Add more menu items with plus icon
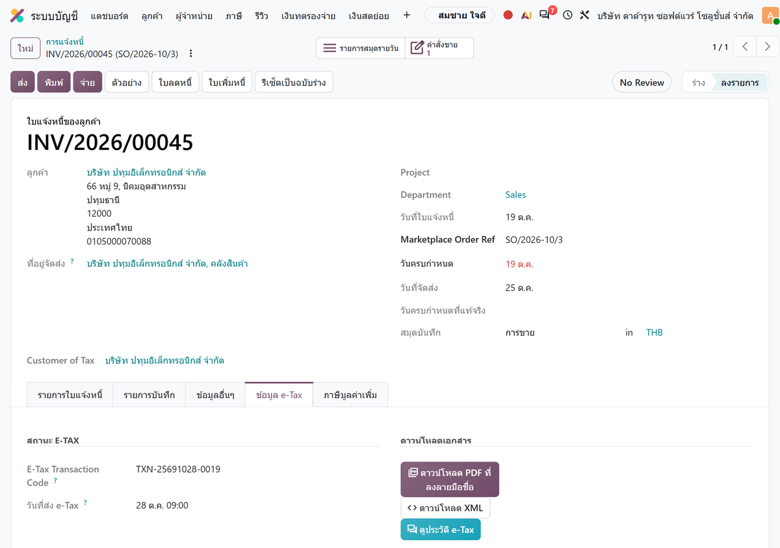This screenshot has height=548, width=780. pyautogui.click(x=407, y=15)
